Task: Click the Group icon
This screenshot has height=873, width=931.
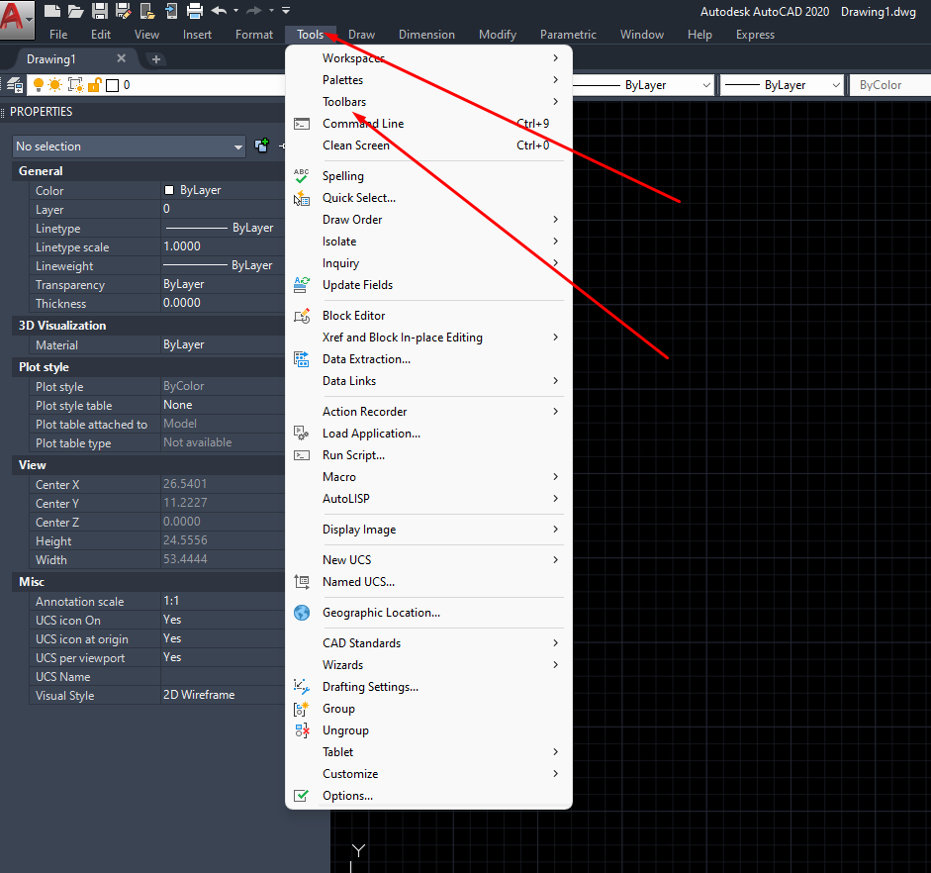Action: 302,709
